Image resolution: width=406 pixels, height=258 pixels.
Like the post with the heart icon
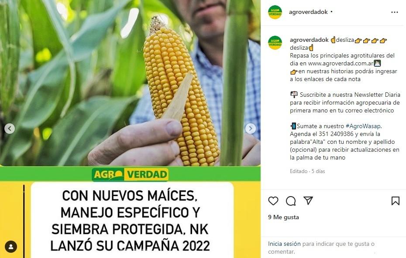click(x=273, y=201)
